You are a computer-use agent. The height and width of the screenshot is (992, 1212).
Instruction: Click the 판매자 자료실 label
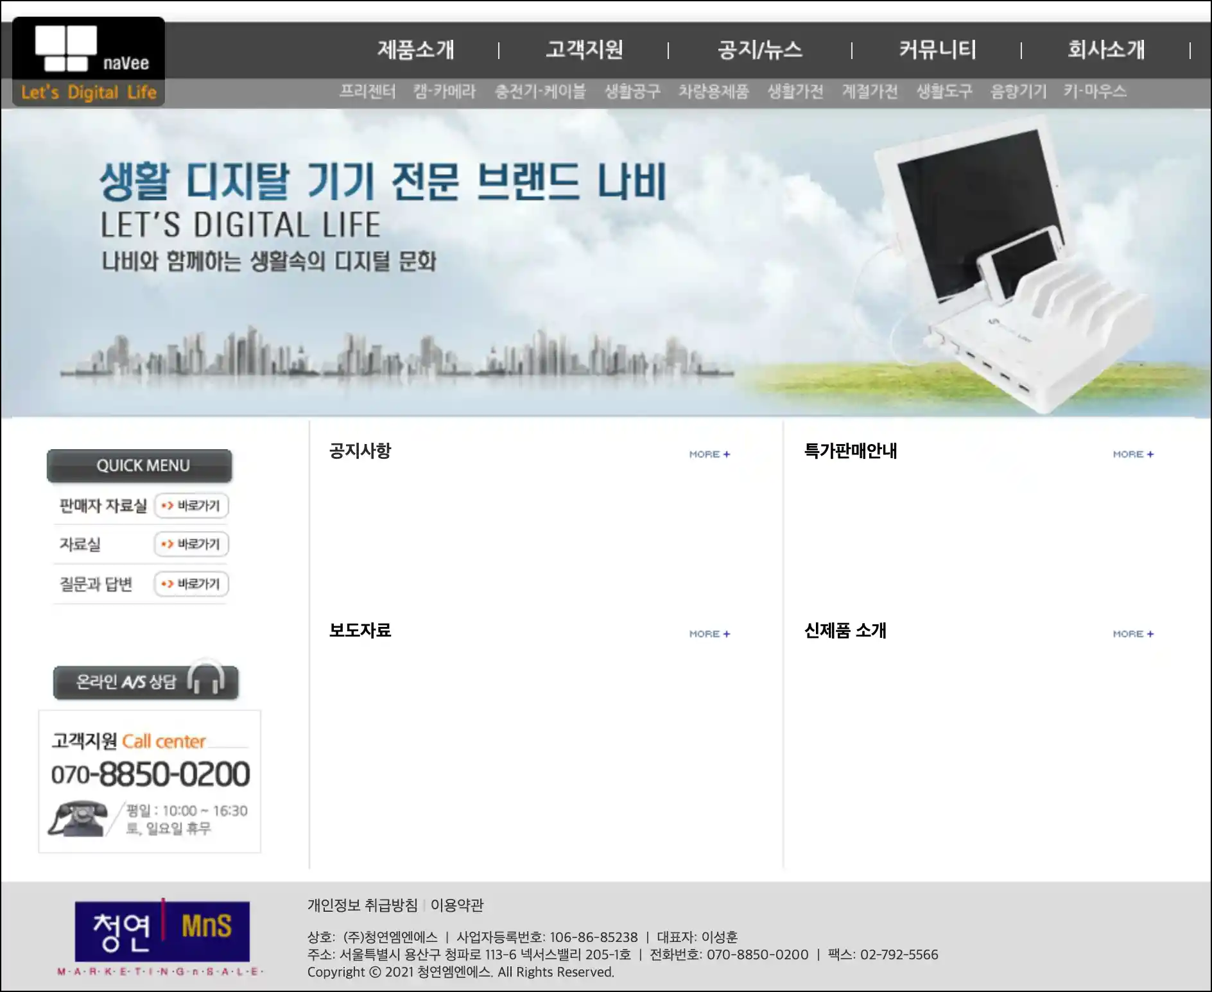103,506
